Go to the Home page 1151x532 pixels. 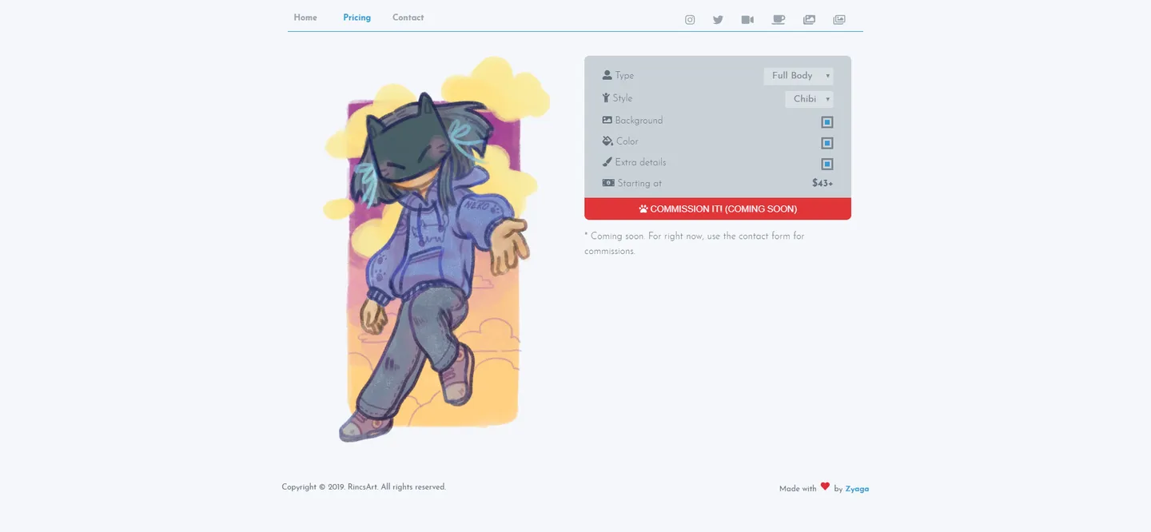click(x=305, y=18)
